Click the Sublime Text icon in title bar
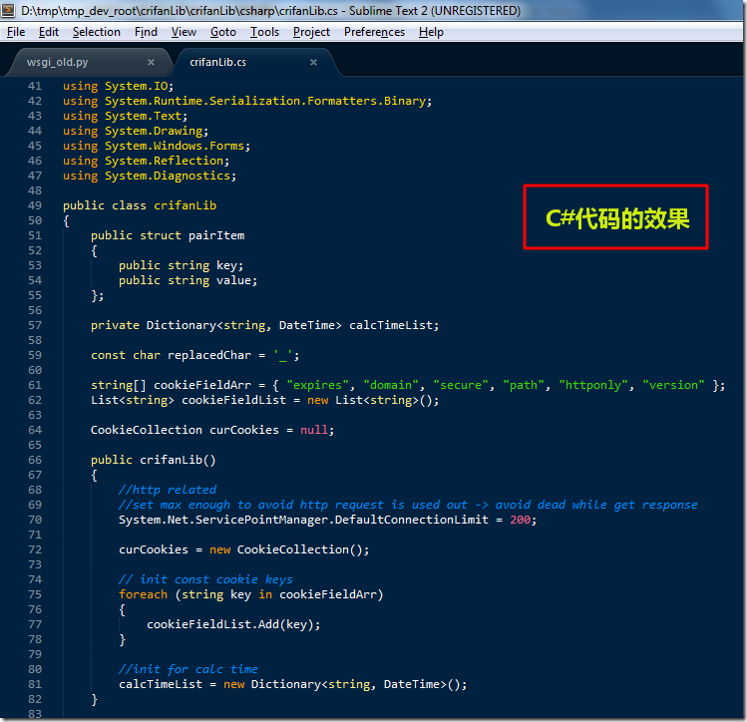The width and height of the screenshot is (747, 722). (9, 10)
